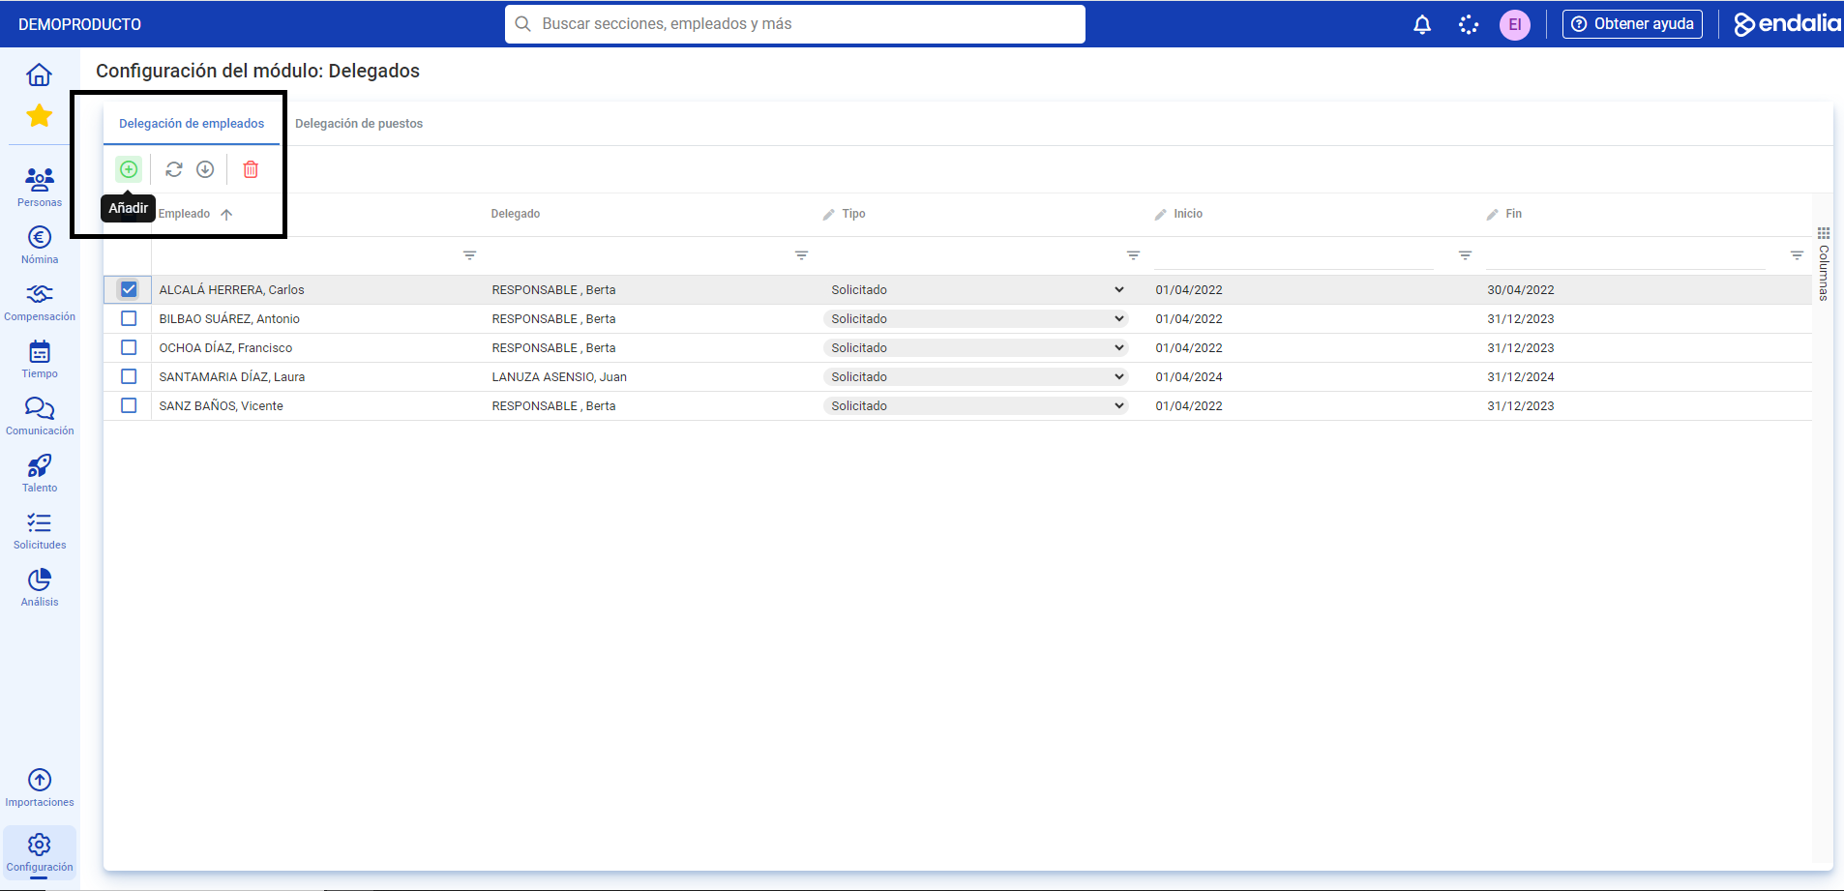Click the Obtener ayuda button
Screen dimensions: 1844x891
1632,24
